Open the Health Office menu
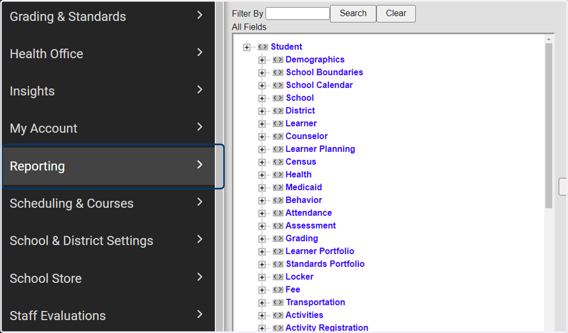The height and width of the screenshot is (333, 568). pos(107,54)
